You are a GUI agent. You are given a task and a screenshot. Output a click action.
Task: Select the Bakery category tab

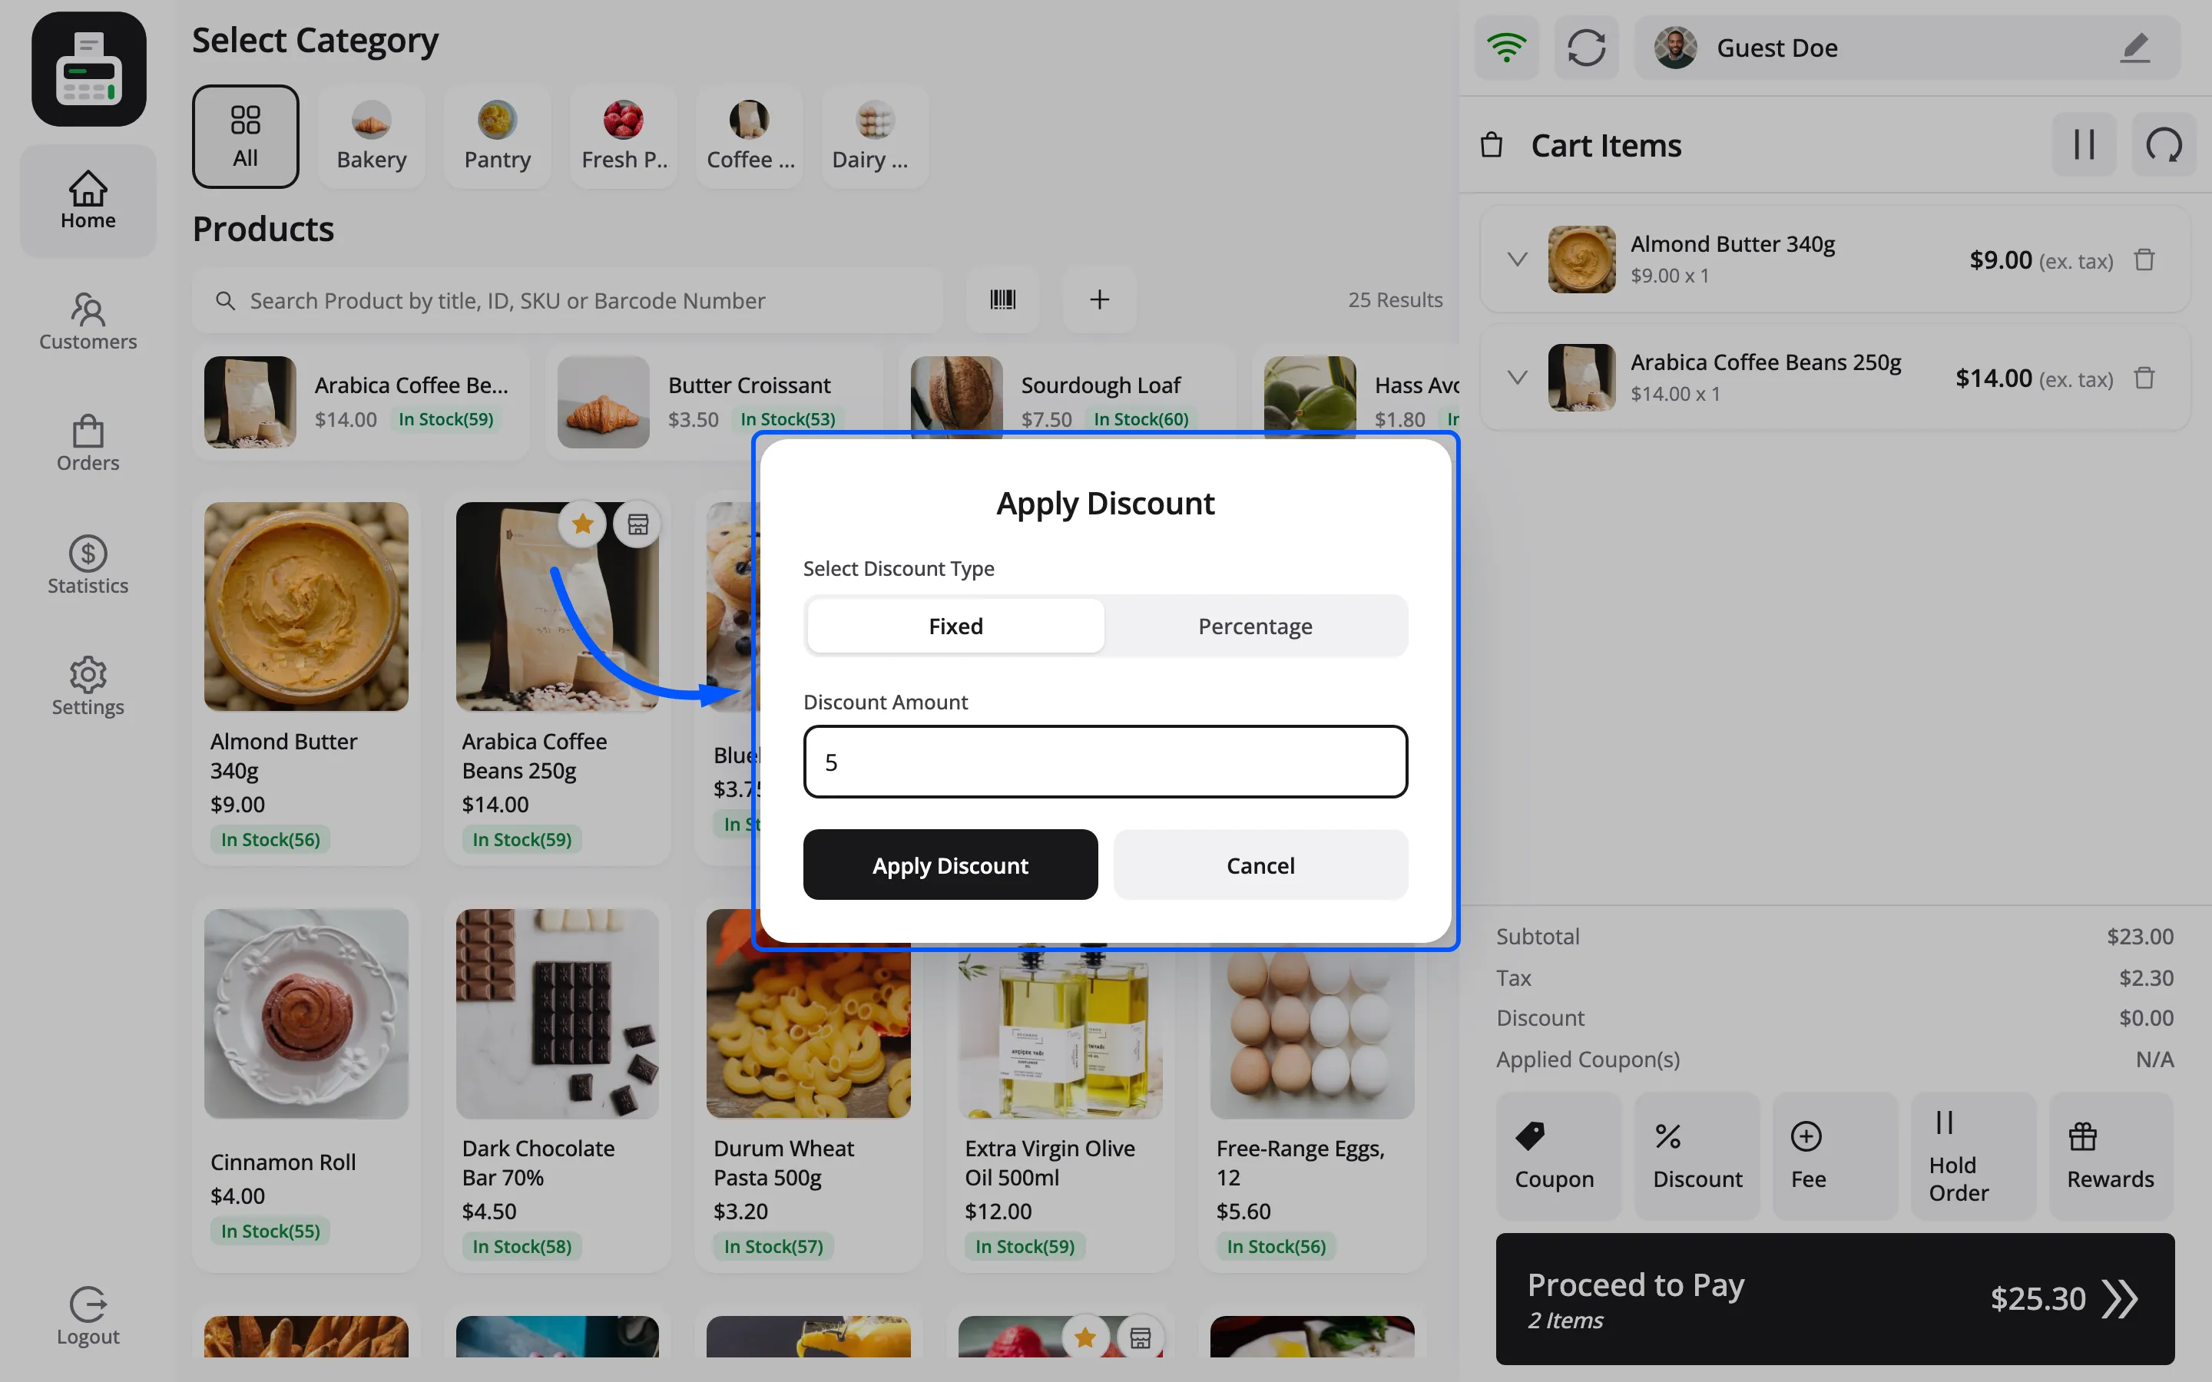371,137
